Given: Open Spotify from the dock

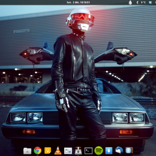Looking at the screenshot, I should (99, 151).
